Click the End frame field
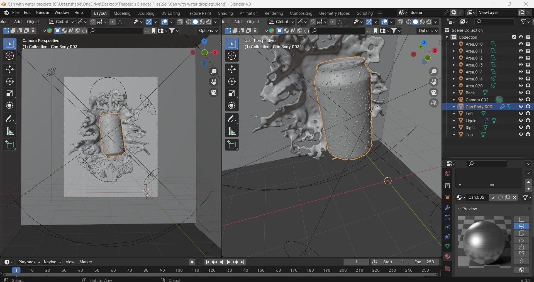Viewport: 534px width, 282px height. click(424, 262)
